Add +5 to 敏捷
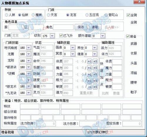Viewport: 147px width, 137px height. point(95,87)
